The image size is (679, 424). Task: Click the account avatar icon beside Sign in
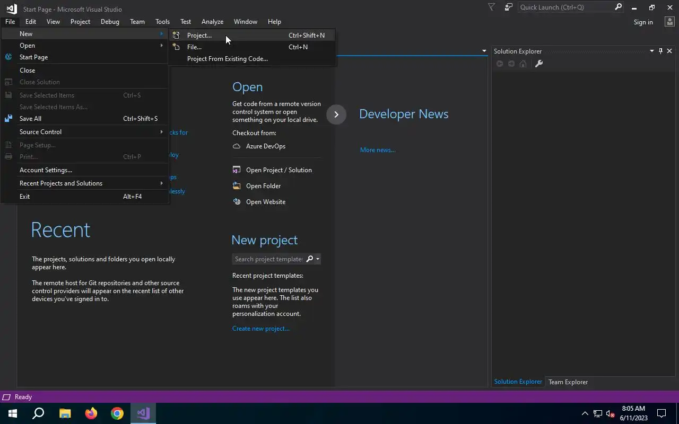pyautogui.click(x=669, y=22)
